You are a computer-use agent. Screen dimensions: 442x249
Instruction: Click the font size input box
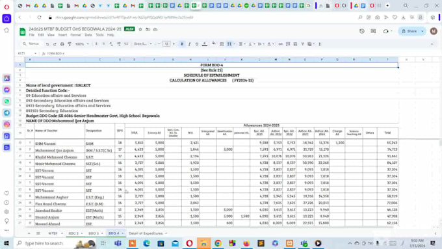[x=166, y=44]
